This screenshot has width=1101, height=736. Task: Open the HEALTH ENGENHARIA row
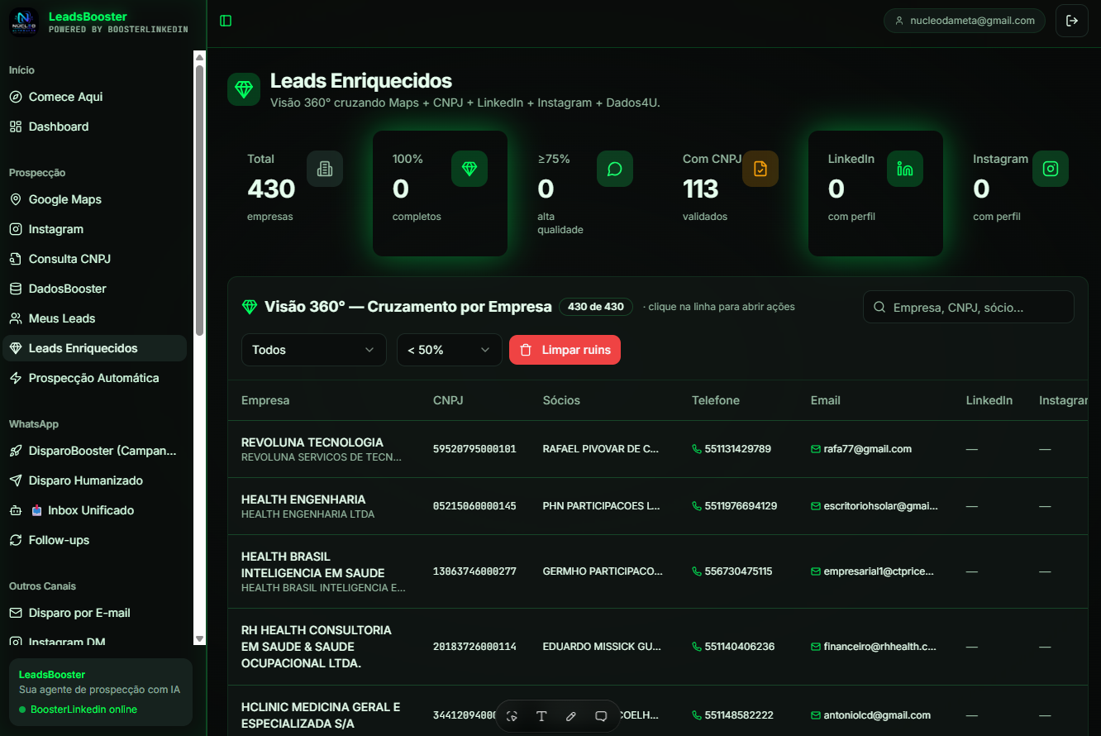pyautogui.click(x=658, y=506)
